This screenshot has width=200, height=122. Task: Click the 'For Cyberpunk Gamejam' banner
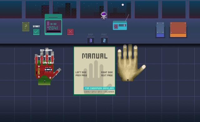click(99, 88)
